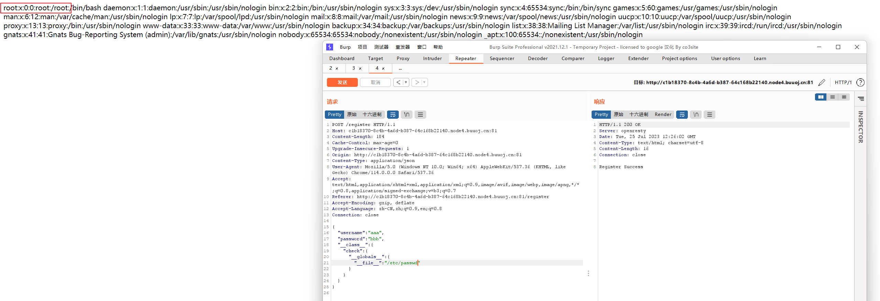Maximize the Burp Suite window
The width and height of the screenshot is (880, 301).
coord(838,47)
